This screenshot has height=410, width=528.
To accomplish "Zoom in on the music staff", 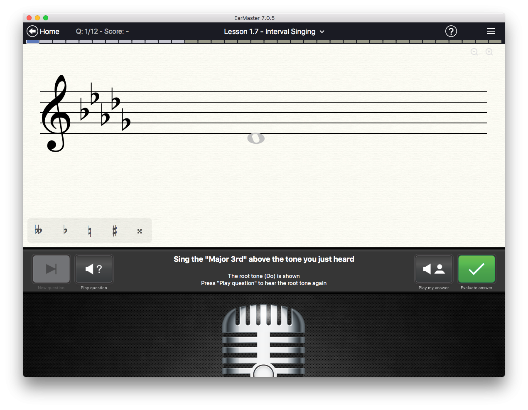I will (x=489, y=52).
